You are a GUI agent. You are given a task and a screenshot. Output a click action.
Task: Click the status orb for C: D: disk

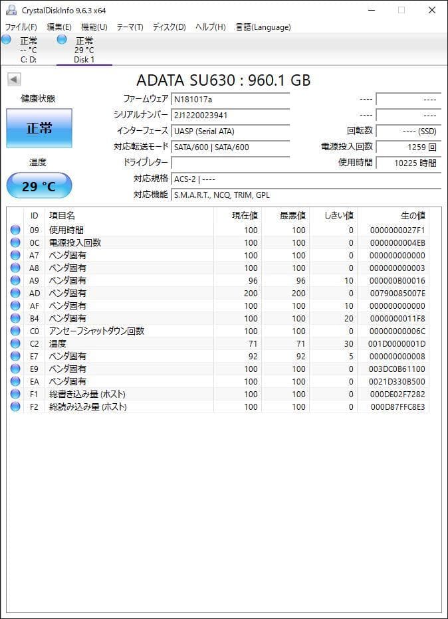pos(6,39)
